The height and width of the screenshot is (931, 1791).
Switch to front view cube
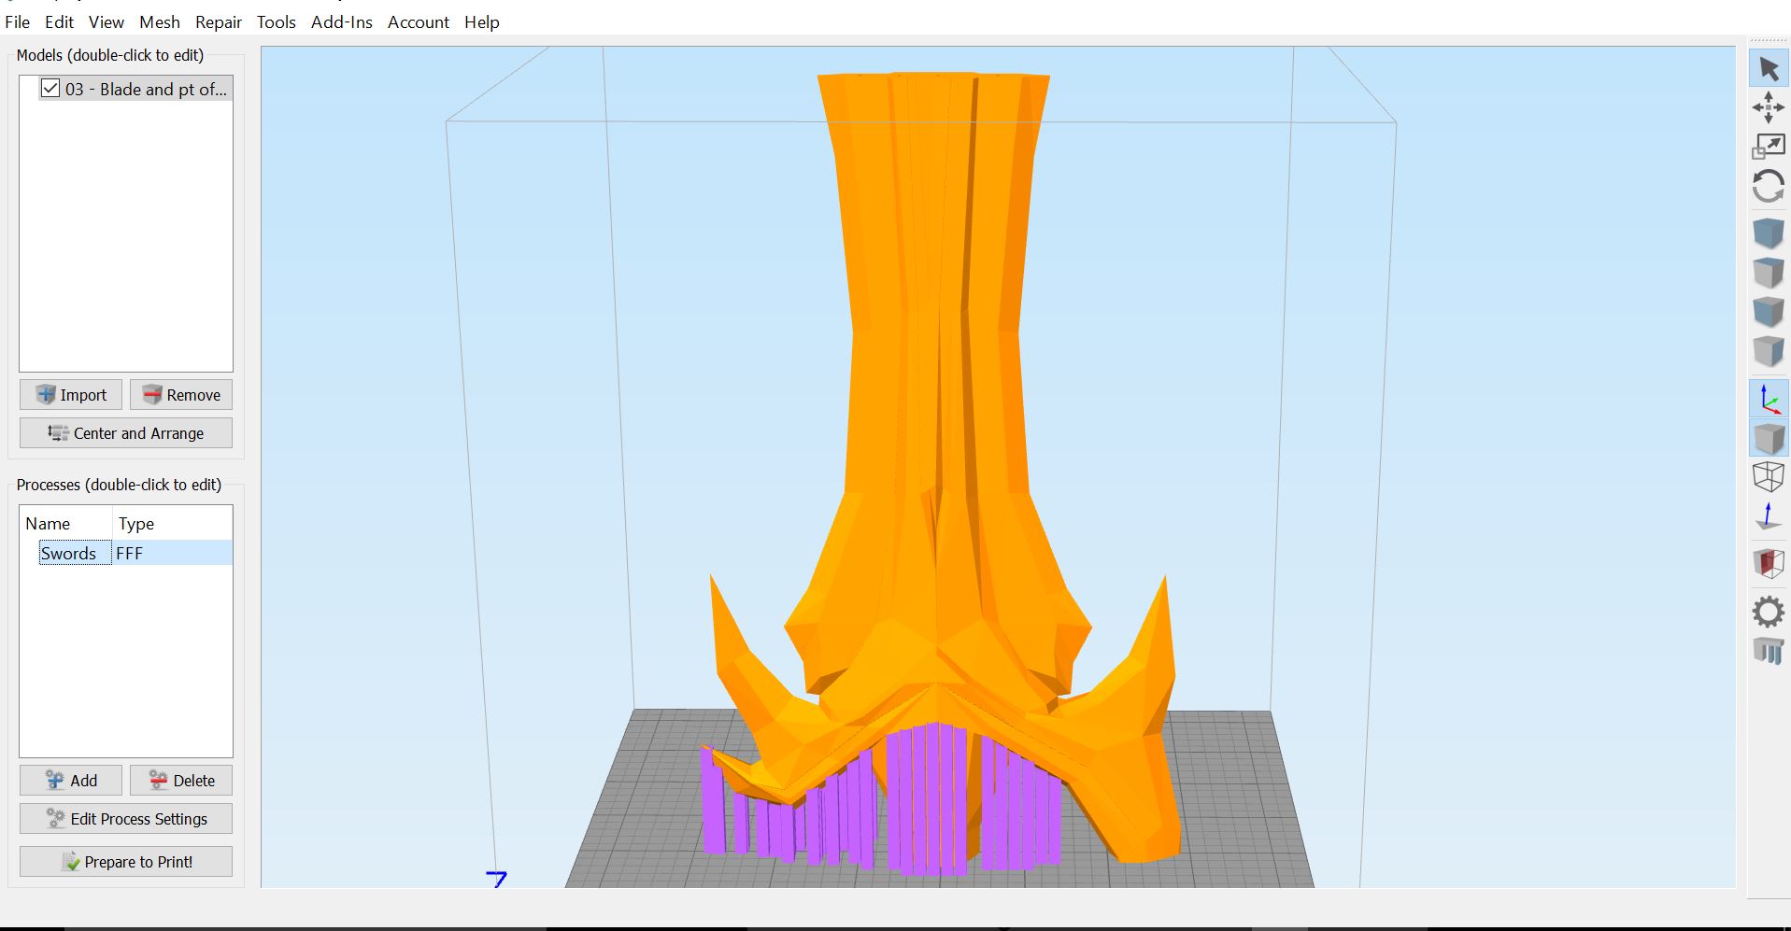(x=1769, y=312)
